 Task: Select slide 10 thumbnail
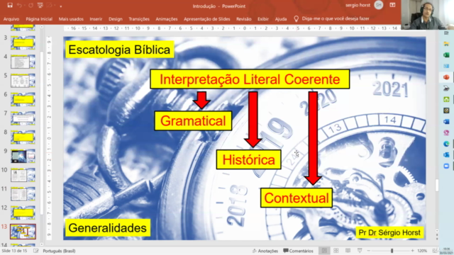click(23, 175)
